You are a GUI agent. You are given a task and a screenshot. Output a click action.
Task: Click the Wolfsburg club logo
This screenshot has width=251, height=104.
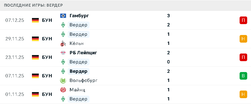coord(63,80)
